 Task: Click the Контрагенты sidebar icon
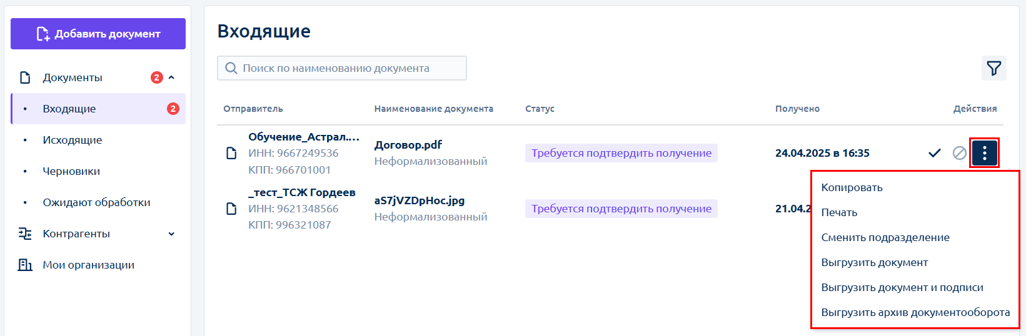[25, 234]
